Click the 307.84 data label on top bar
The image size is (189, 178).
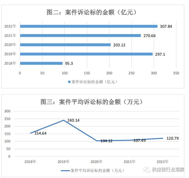(165, 26)
